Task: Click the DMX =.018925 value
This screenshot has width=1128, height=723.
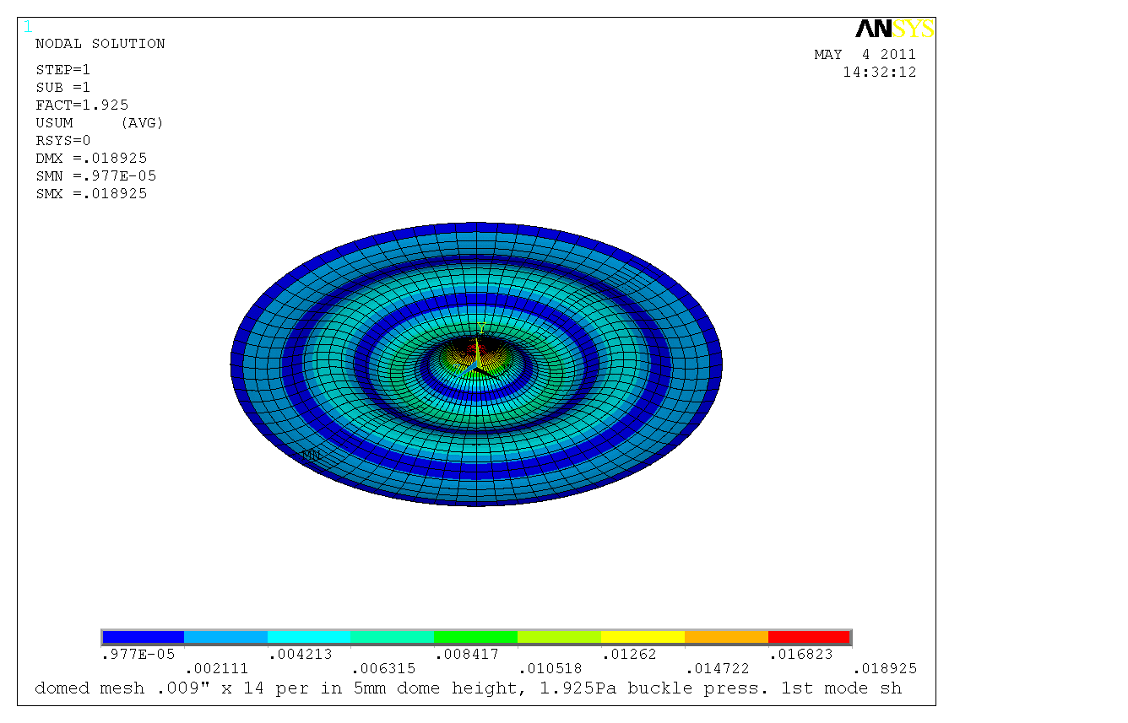Action: tap(91, 159)
